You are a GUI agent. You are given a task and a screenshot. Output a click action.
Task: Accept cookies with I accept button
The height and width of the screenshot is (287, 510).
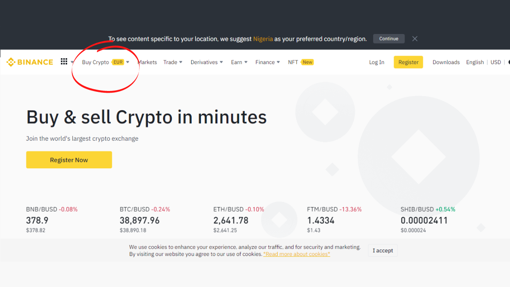383,250
